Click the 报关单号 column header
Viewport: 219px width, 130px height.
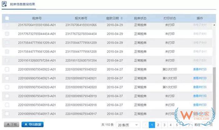[81, 18]
